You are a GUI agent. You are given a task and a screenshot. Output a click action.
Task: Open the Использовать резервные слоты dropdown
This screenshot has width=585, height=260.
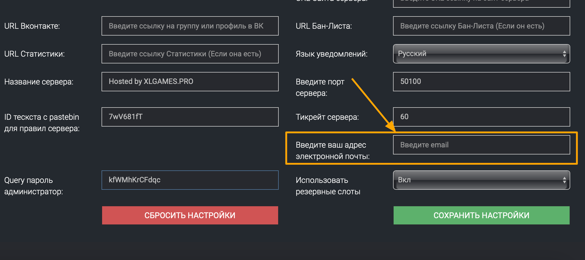481,180
